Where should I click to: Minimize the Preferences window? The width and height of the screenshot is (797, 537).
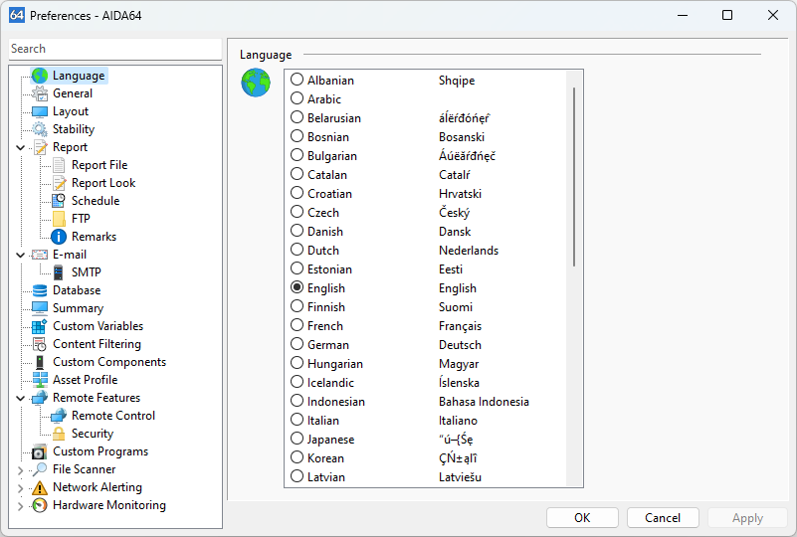[x=683, y=15]
